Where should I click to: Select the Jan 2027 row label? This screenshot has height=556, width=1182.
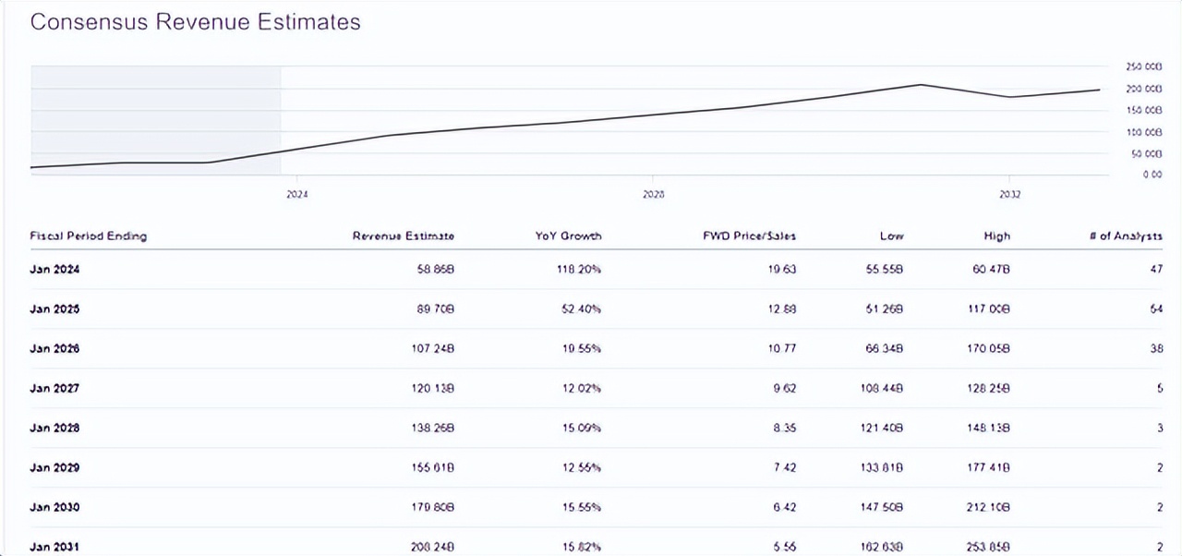[x=54, y=389]
